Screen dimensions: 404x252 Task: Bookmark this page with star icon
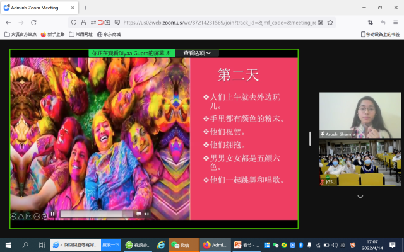[330, 22]
